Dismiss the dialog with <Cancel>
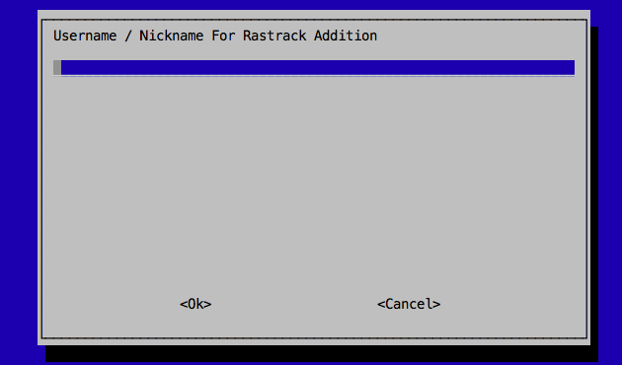 409,304
